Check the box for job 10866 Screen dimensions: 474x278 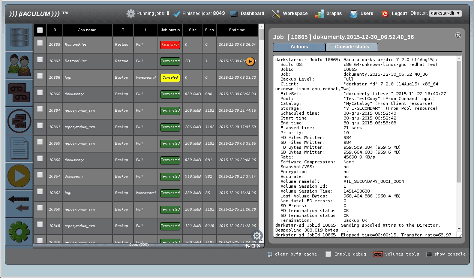point(40,76)
